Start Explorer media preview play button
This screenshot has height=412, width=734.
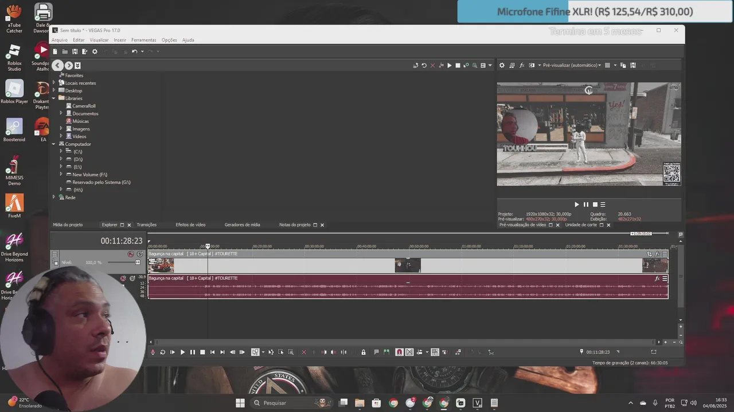tap(449, 65)
